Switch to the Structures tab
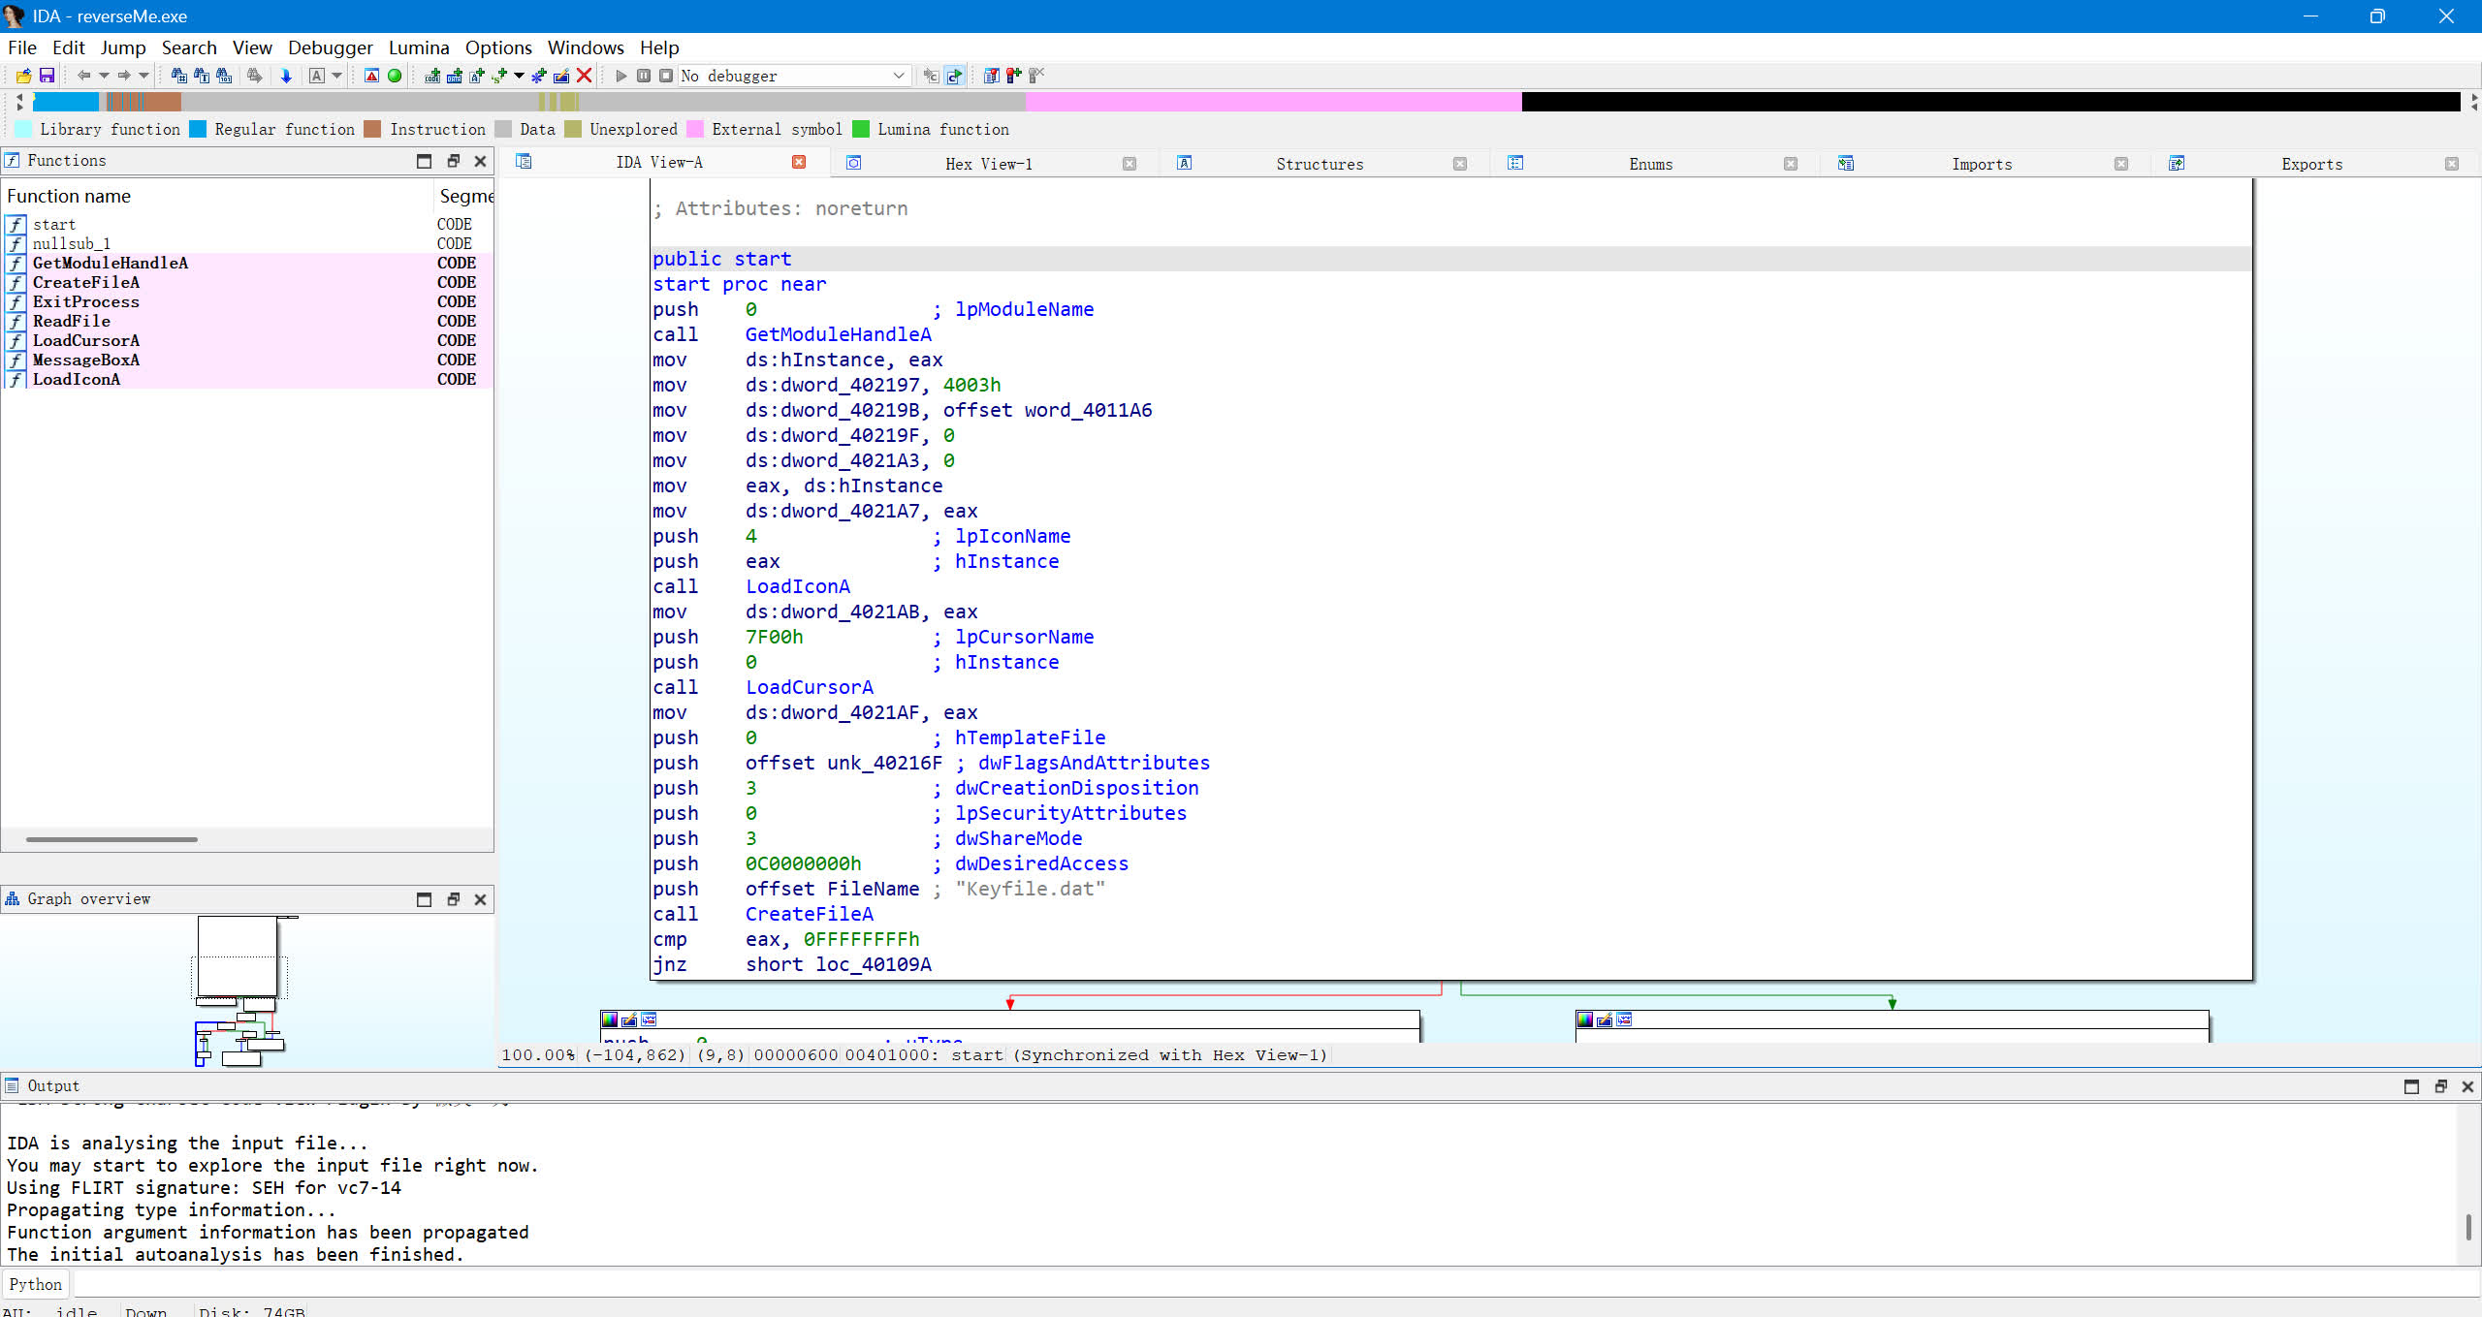This screenshot has width=2482, height=1317. 1320,164
